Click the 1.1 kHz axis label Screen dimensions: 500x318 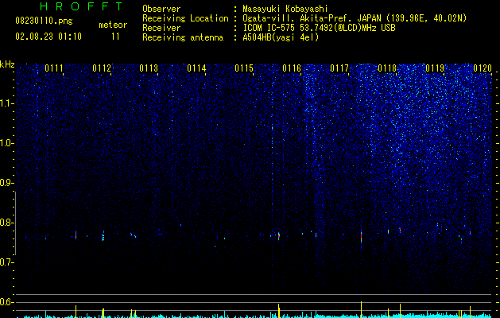pos(6,103)
